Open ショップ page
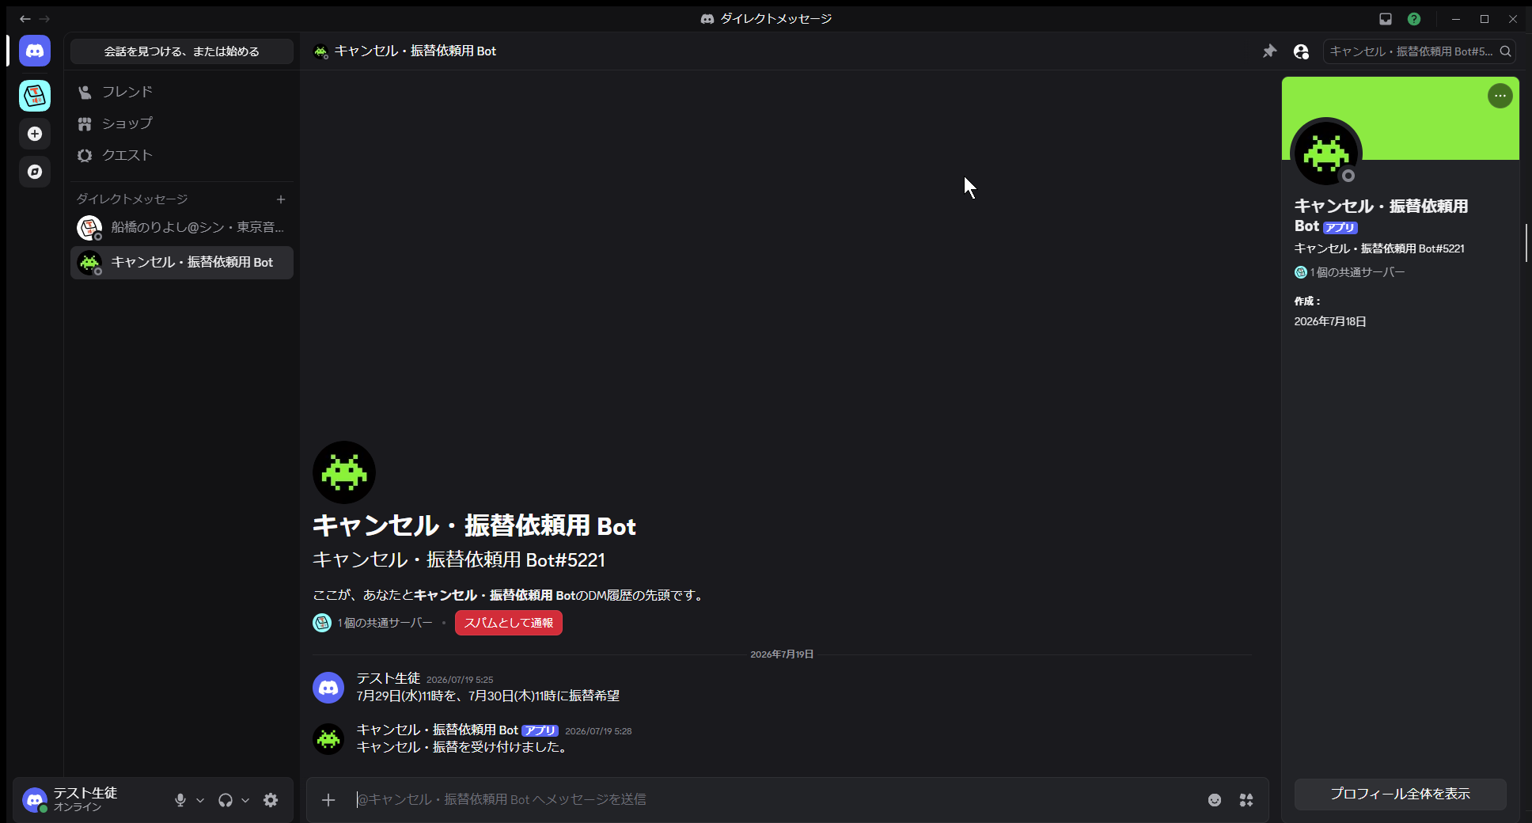The height and width of the screenshot is (823, 1532). (182, 123)
